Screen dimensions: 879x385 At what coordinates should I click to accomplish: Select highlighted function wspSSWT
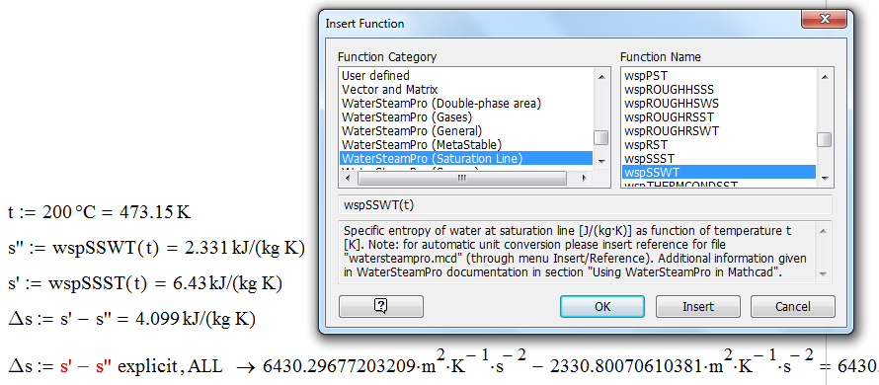point(719,172)
